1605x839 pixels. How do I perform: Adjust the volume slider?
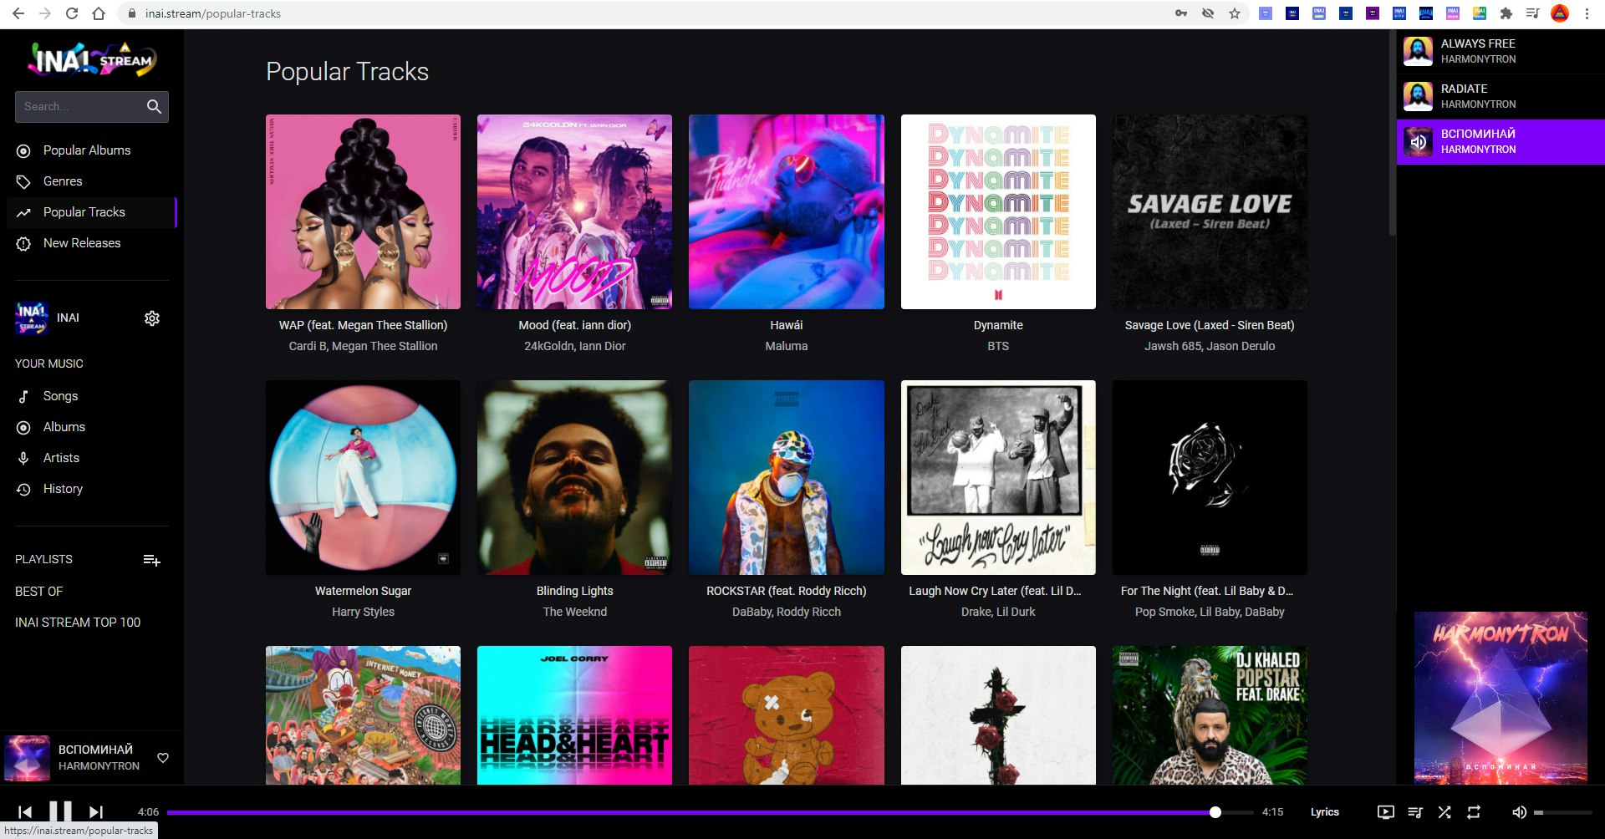tap(1563, 812)
